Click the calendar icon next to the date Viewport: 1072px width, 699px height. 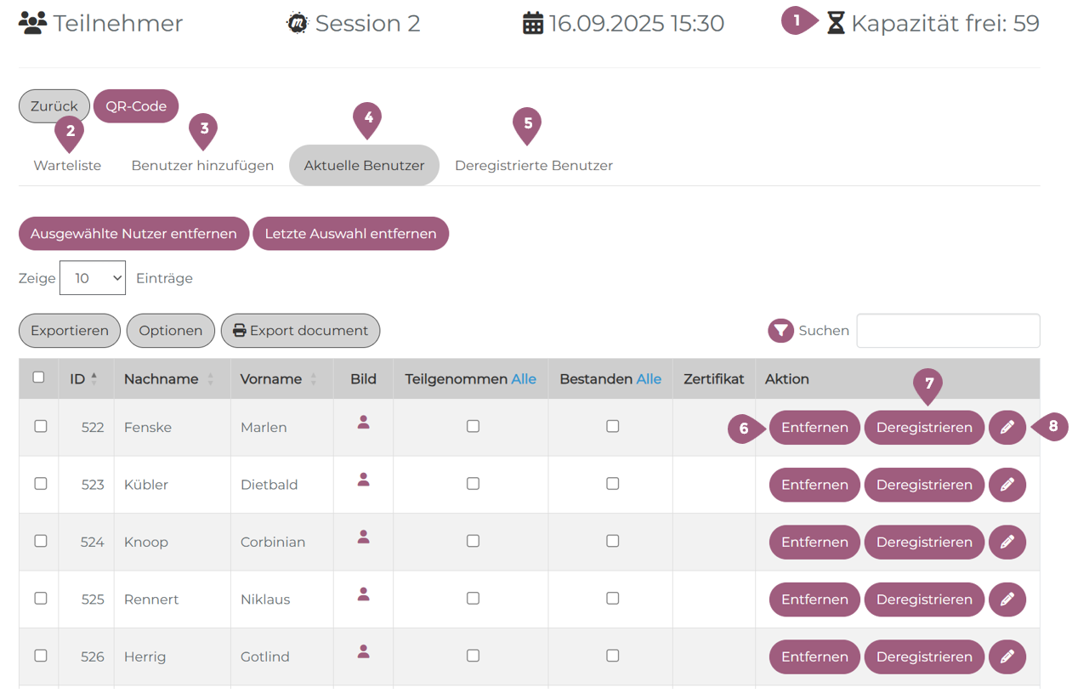point(533,24)
